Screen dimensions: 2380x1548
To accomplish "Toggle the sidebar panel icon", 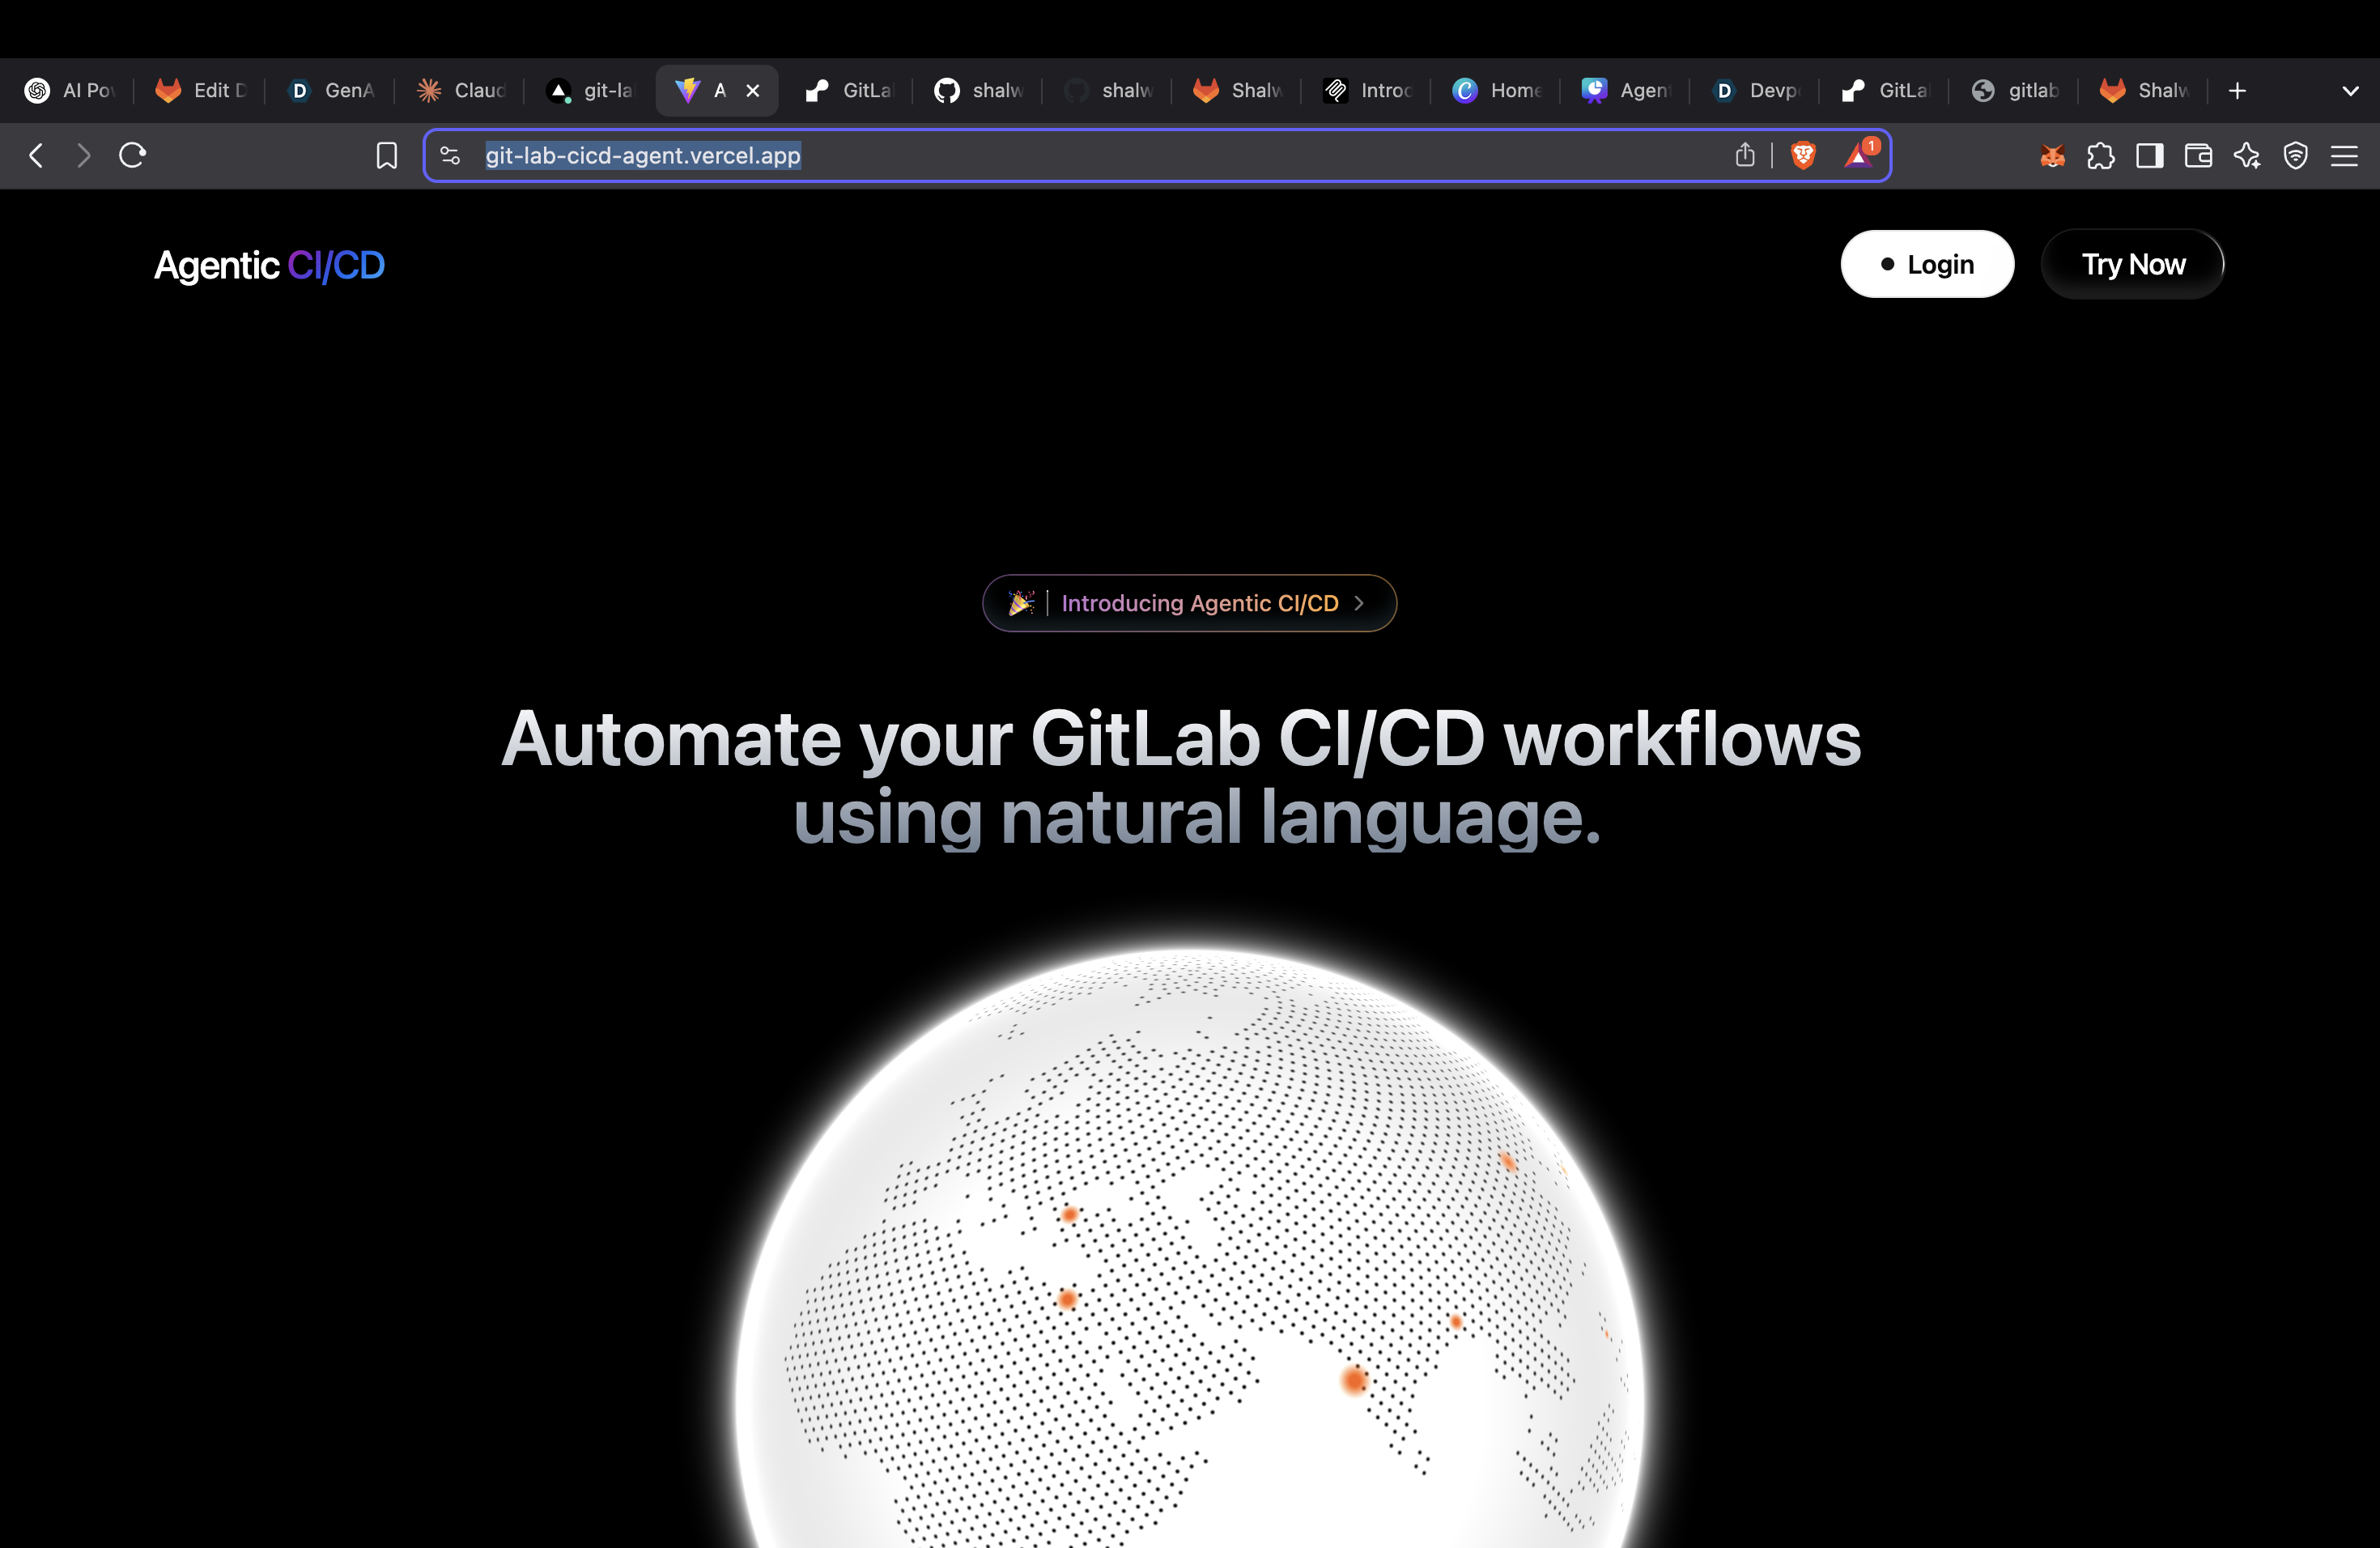I will point(2149,156).
